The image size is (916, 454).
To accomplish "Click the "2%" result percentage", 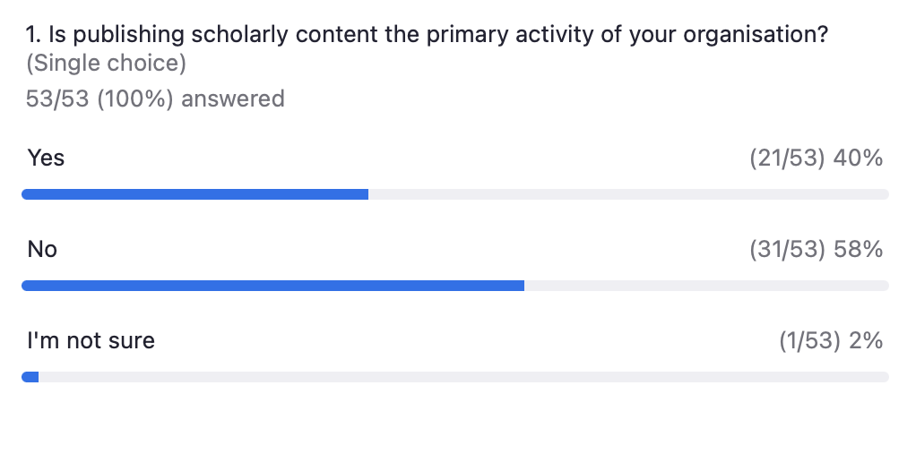I will [865, 341].
